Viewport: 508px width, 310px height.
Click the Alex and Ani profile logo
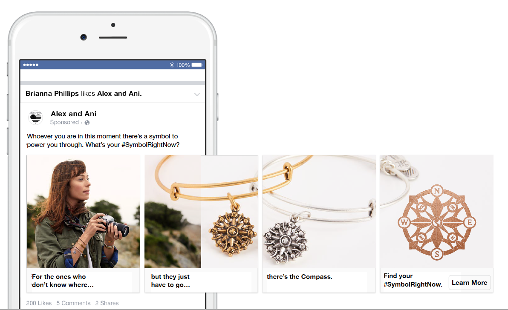(x=36, y=118)
